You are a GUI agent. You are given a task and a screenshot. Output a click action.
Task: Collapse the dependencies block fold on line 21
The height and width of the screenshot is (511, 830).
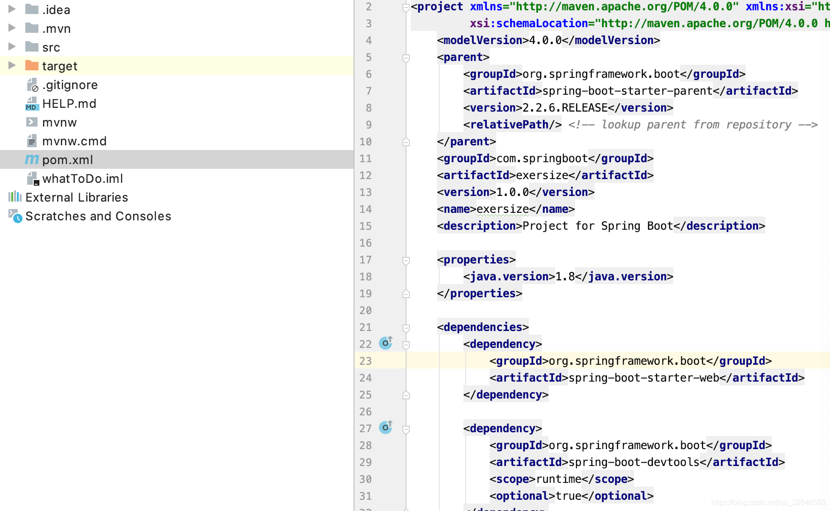[406, 328]
